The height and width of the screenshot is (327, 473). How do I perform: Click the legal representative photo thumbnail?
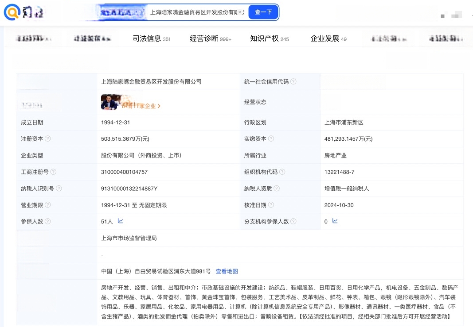(x=109, y=102)
